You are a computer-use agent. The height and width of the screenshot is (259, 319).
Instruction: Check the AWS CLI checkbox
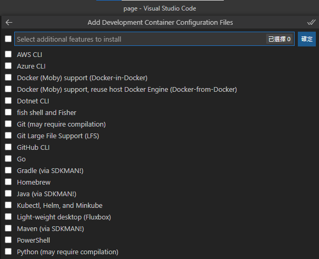[8, 54]
